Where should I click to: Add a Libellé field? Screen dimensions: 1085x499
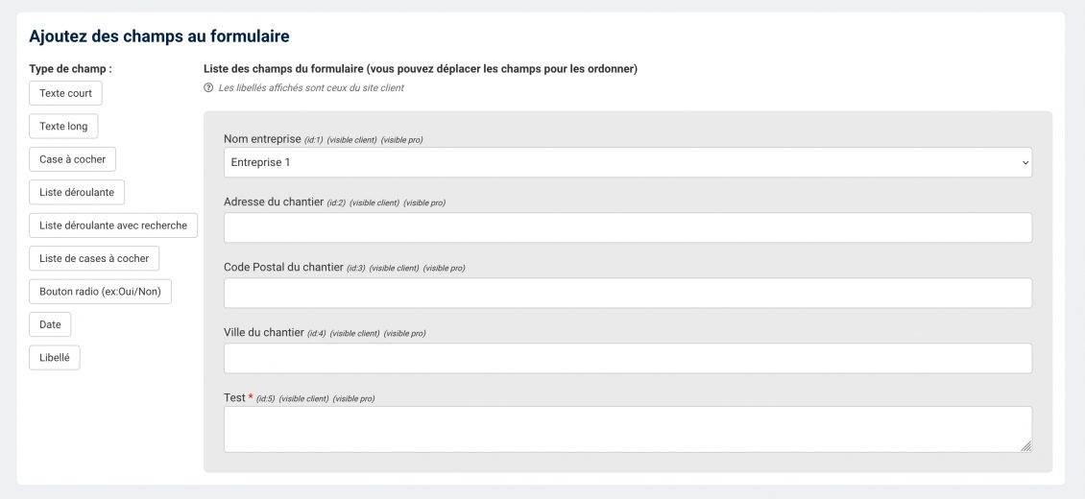coord(55,358)
